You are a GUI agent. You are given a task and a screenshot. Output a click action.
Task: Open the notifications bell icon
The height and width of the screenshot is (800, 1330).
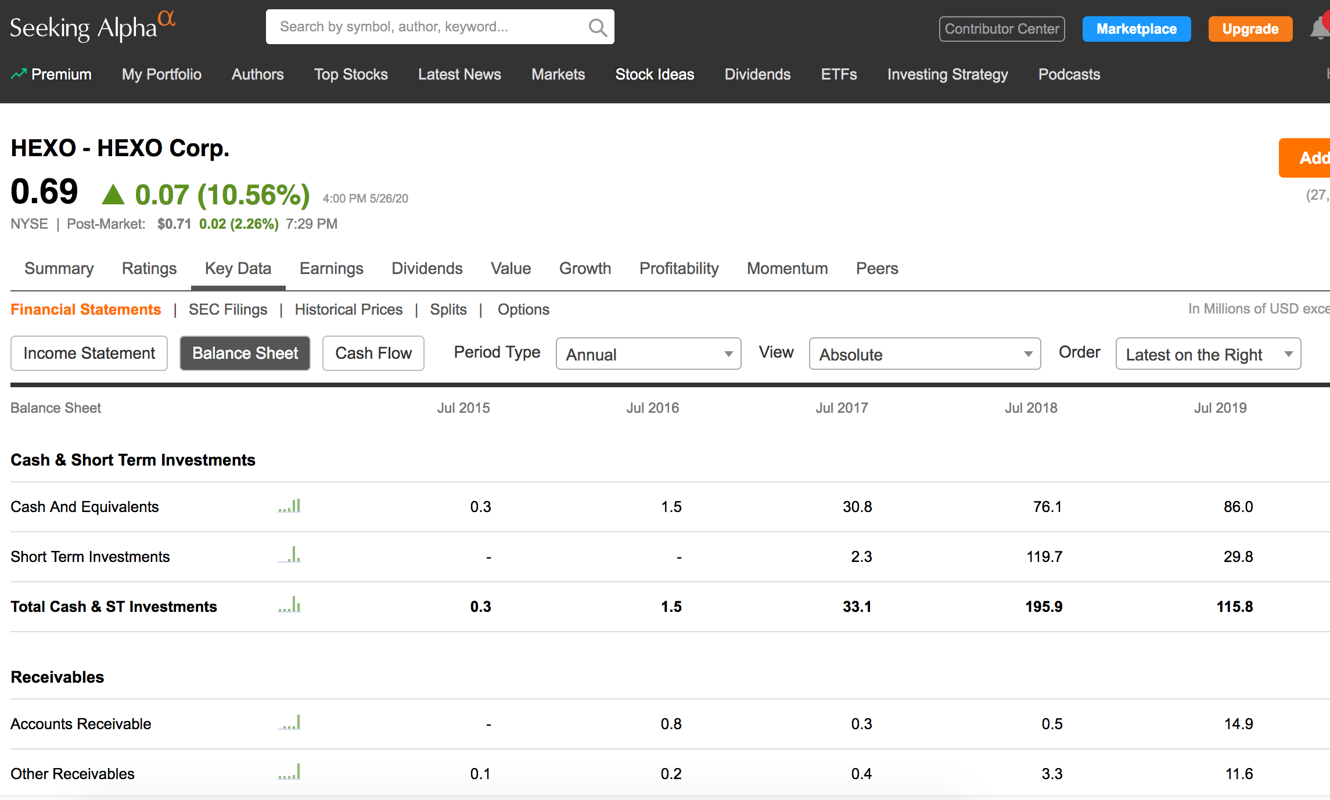[1320, 28]
